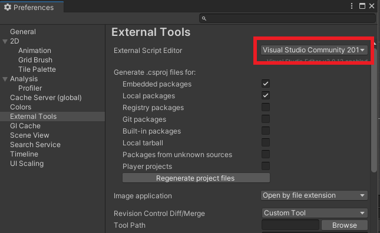Open External Script Editor dropdown
Image resolution: width=380 pixels, height=233 pixels.
[x=314, y=50]
